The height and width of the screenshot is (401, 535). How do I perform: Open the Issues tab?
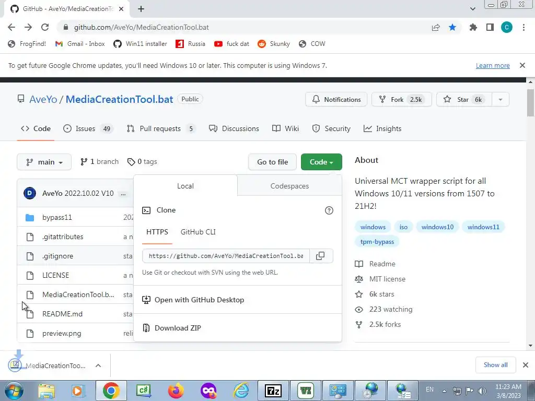pos(88,128)
